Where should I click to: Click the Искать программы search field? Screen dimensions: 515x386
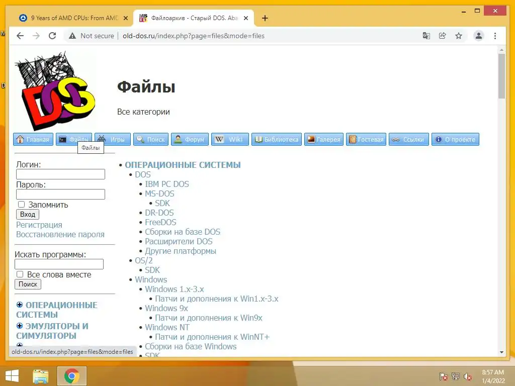59,264
